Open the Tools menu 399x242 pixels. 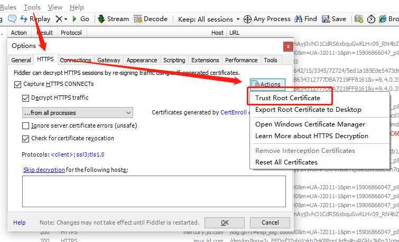[32, 7]
